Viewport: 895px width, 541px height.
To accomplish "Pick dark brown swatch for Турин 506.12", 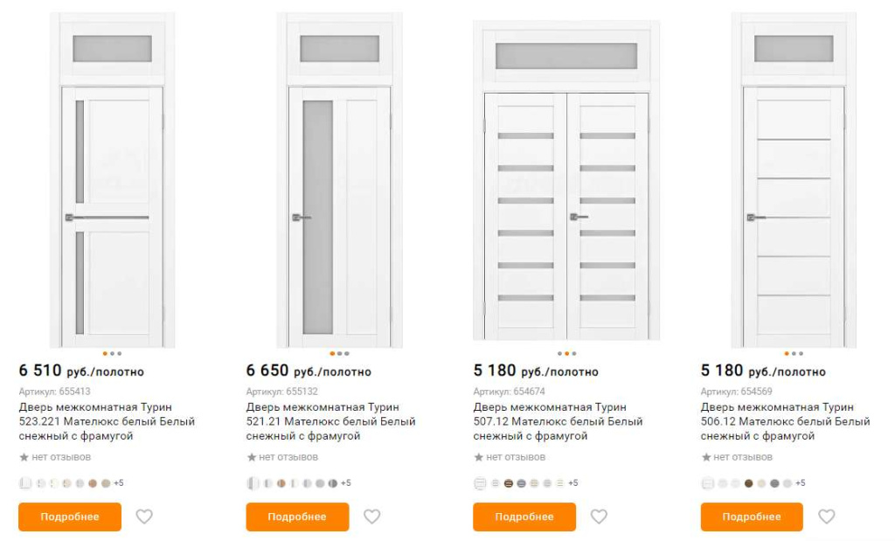I will 748,483.
